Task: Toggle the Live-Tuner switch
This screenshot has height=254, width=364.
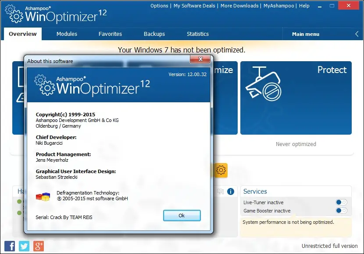Action: coord(341,202)
